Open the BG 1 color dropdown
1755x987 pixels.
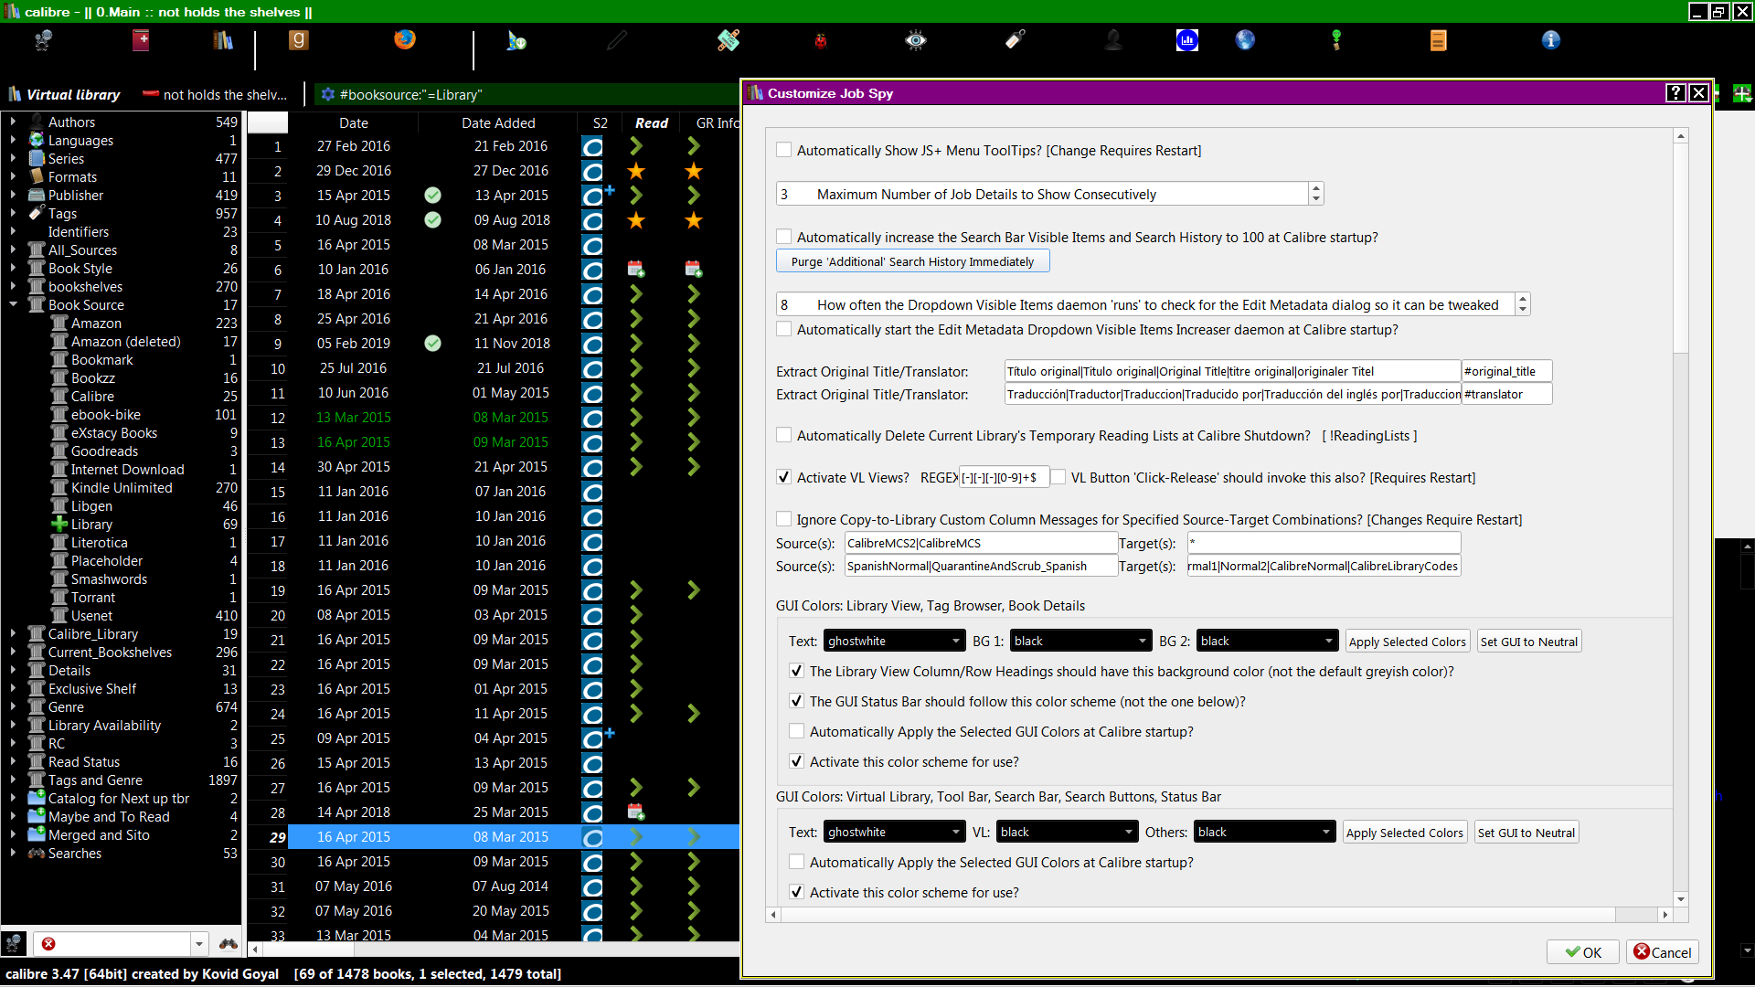coord(1080,641)
